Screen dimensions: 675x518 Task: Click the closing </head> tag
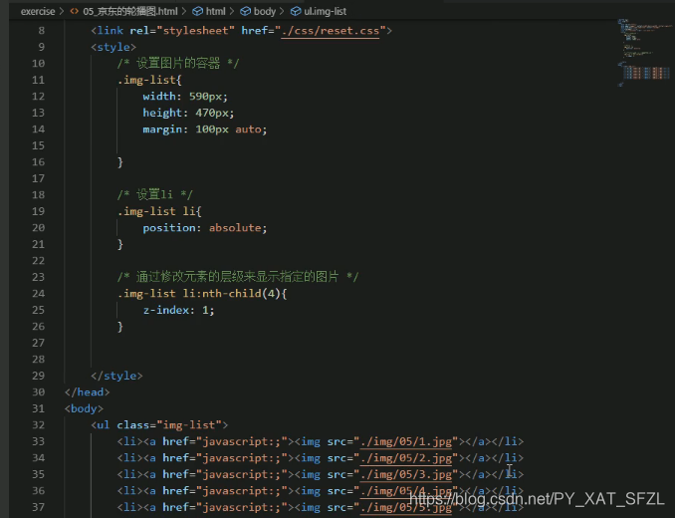pos(87,392)
